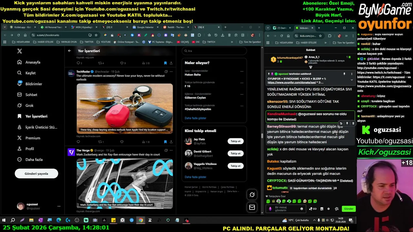Reply to the TechRadar post
413x232 pixels.
[x=78, y=142]
